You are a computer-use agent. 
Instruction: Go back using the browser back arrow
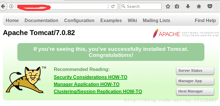[3, 6]
